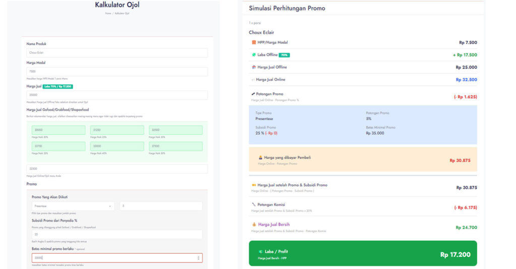Click the Rp 7.500 HPP value

468,42
